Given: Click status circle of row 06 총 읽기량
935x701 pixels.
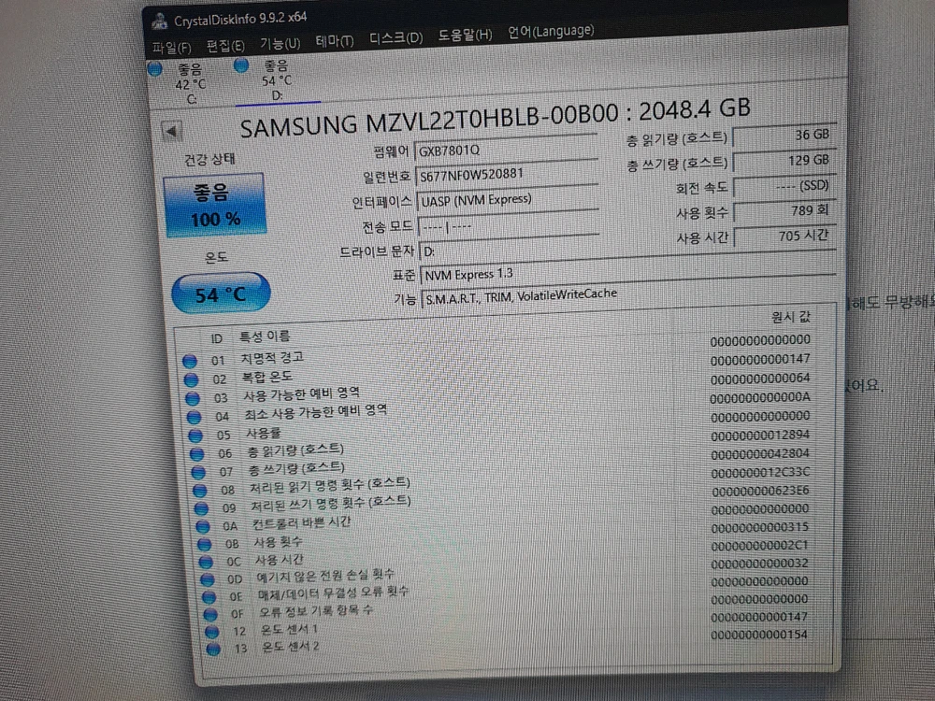Looking at the screenshot, I should [196, 454].
